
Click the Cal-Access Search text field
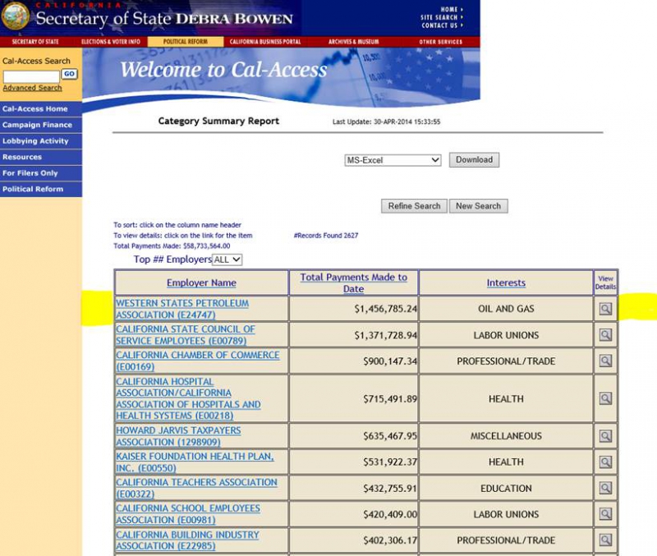click(30, 75)
